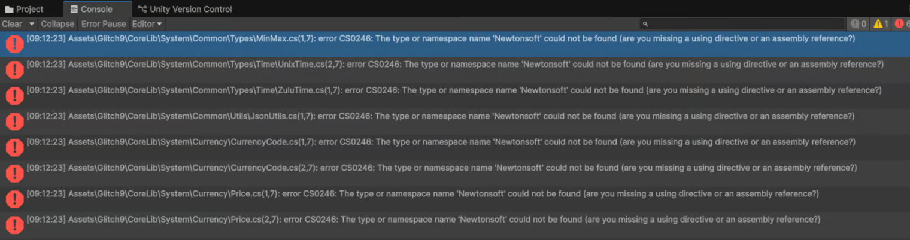Toggle the warning filter showing 1
The width and height of the screenshot is (910, 240).
pos(881,24)
